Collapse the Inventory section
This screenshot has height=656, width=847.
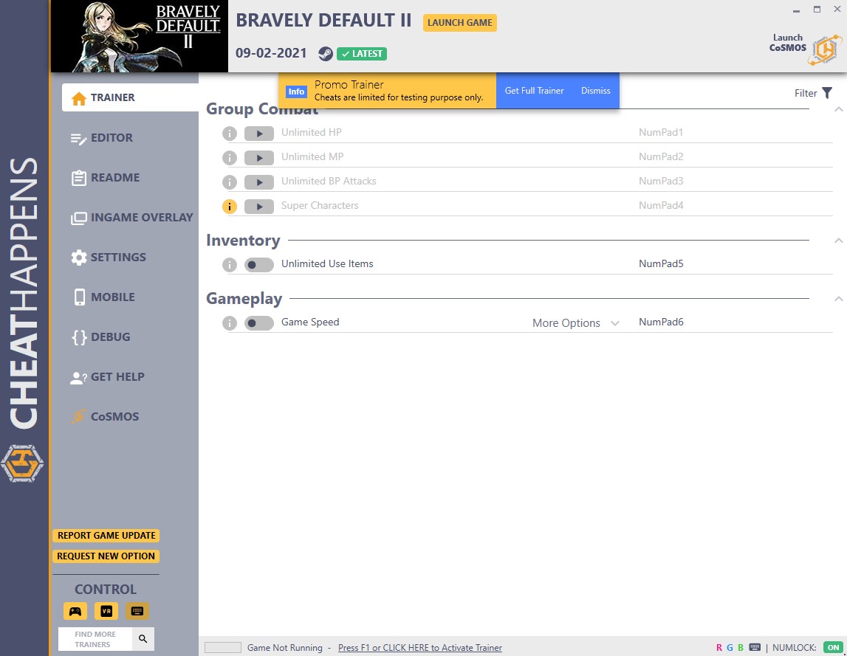tap(838, 241)
